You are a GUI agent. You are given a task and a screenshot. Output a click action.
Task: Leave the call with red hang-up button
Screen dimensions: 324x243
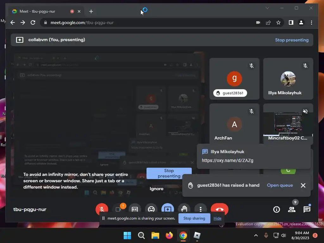pos(220,209)
